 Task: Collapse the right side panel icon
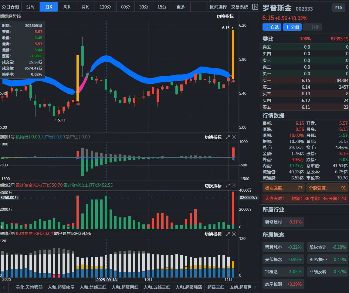(255, 7)
